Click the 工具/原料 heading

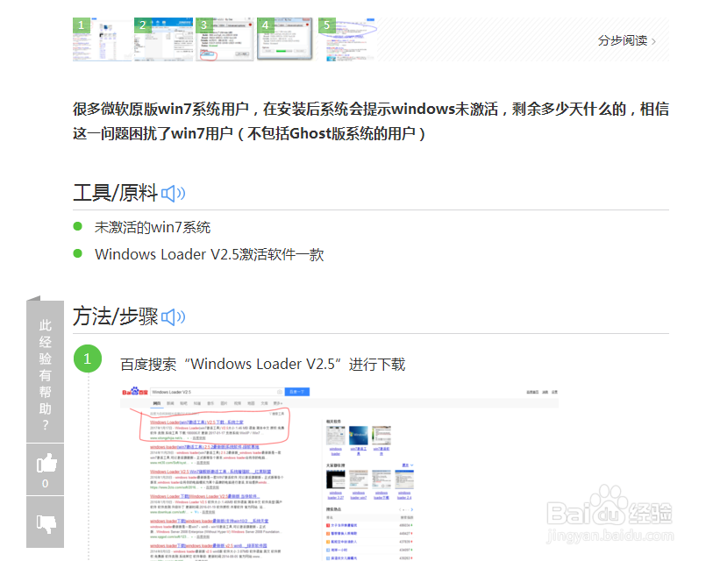click(x=115, y=193)
